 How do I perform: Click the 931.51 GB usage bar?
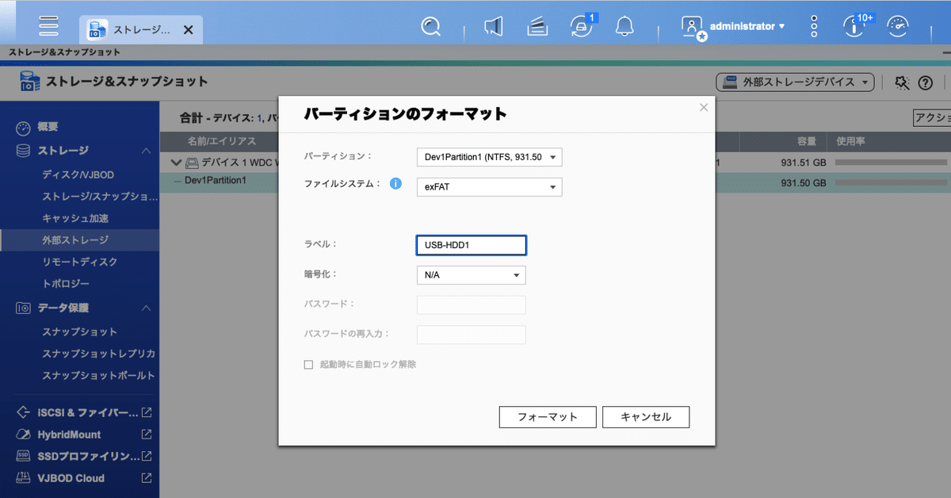892,163
